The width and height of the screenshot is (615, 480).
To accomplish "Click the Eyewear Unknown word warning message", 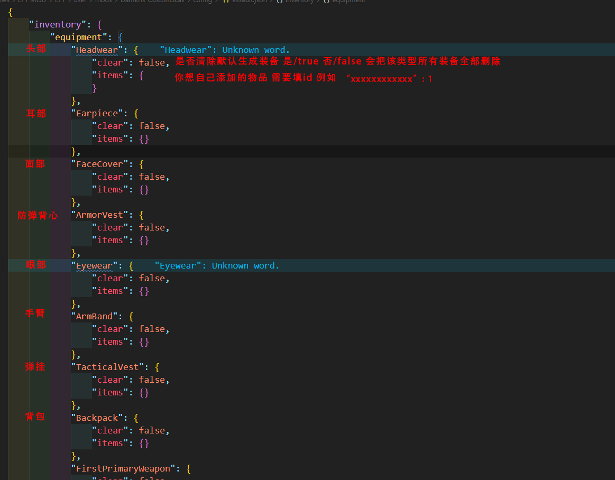I will tap(217, 266).
